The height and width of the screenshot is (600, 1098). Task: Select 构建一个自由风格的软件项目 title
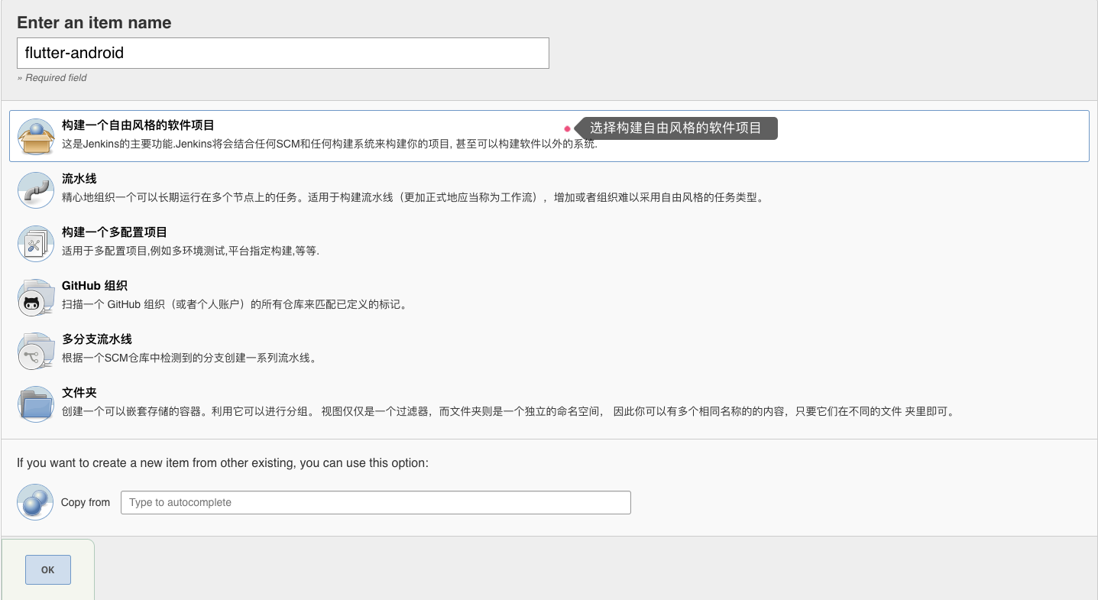138,125
